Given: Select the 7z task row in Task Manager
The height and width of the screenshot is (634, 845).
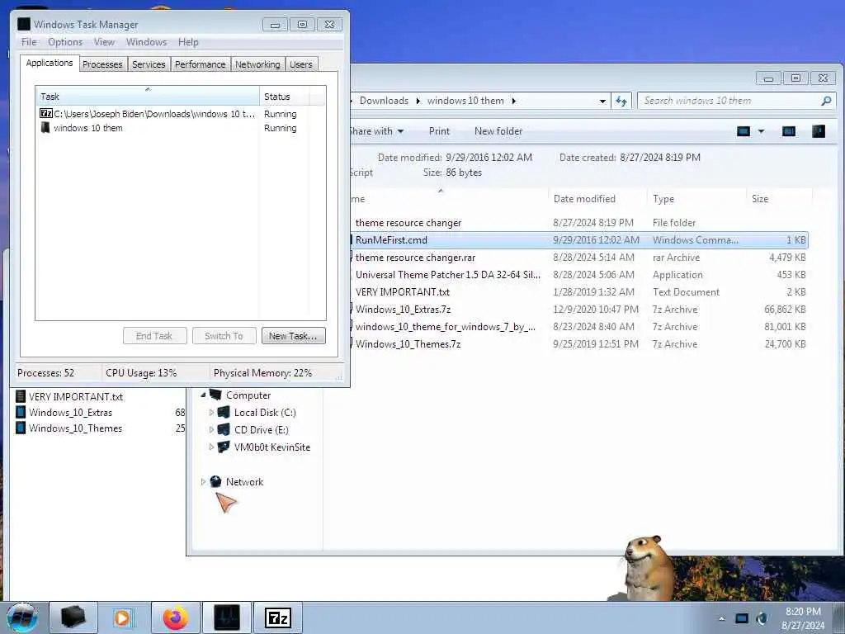Looking at the screenshot, I should point(181,114).
